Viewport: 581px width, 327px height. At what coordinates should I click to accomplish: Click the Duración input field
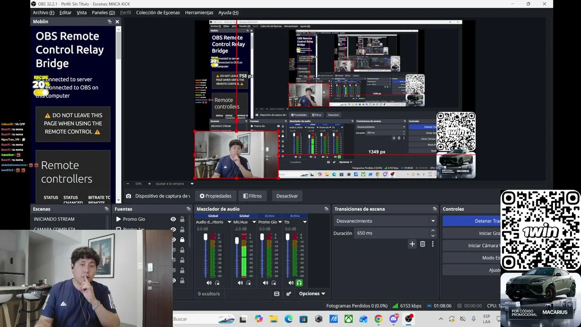pos(392,233)
